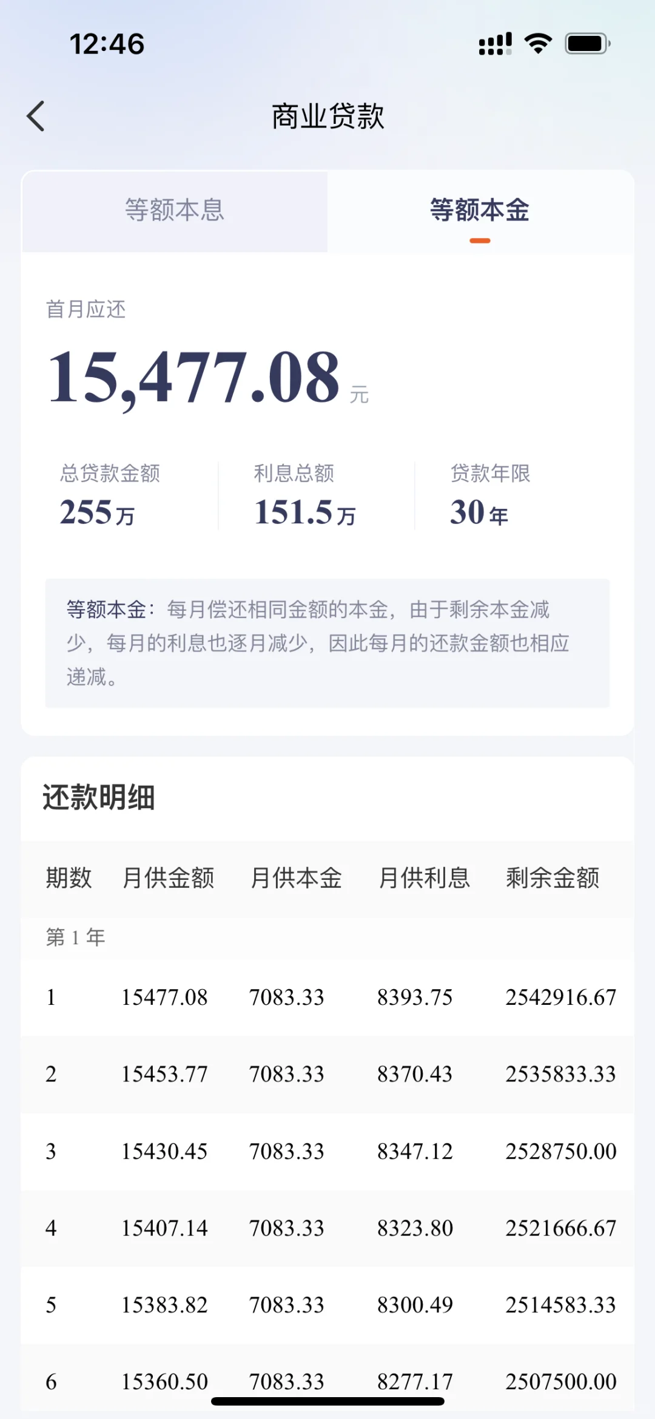Tap the 15407.14 payment in period 4
The image size is (655, 1419).
tap(164, 1228)
